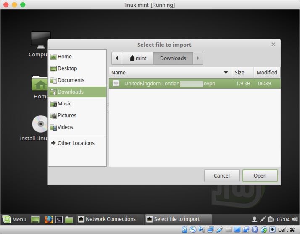Screen dimensions: 300x234
Task: Click the VirtualBox network adapters indicator
Action: (x=211, y=229)
